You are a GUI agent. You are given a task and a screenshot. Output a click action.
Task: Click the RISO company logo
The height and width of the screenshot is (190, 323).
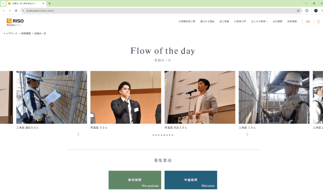click(x=15, y=22)
